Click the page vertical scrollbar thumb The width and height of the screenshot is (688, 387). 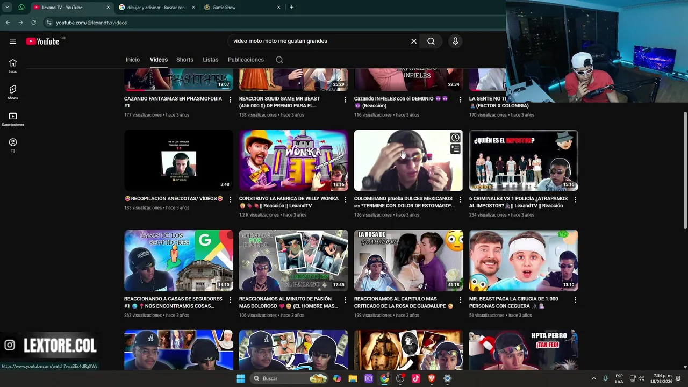tap(685, 171)
